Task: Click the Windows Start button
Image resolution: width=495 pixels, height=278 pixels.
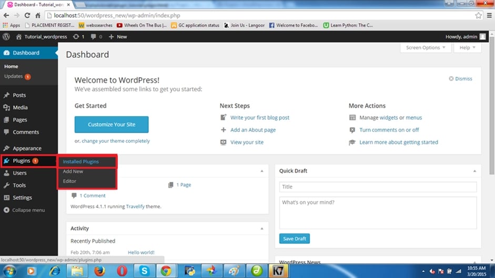Action: coord(9,271)
